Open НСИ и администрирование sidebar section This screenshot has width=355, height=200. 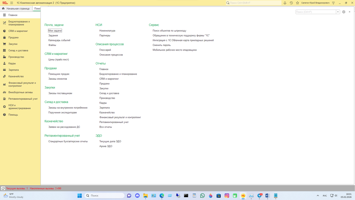[x=20, y=107]
